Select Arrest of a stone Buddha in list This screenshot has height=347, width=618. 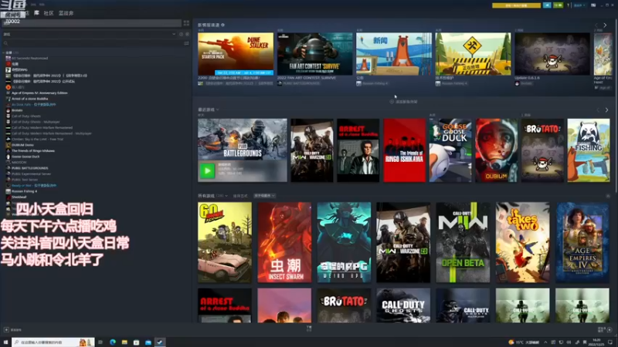(x=29, y=99)
